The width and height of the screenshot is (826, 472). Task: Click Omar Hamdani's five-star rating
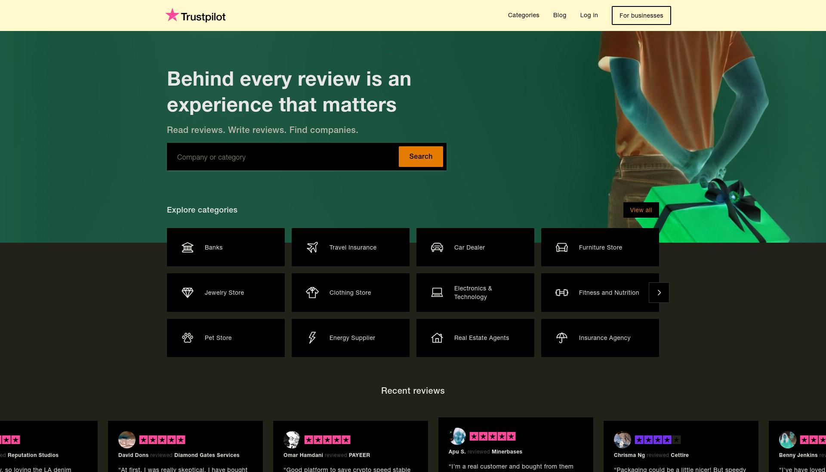click(327, 440)
